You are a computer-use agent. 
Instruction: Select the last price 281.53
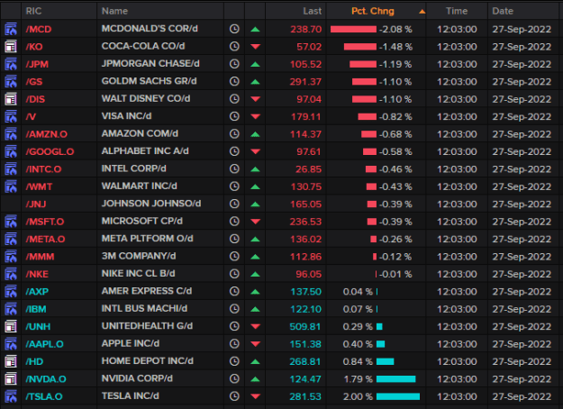tap(305, 396)
